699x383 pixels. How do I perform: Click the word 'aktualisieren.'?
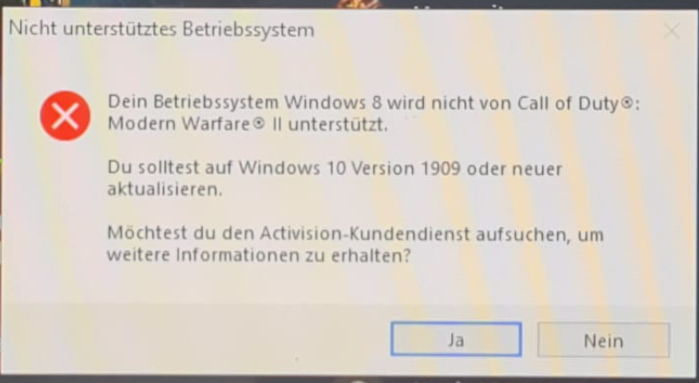[164, 190]
